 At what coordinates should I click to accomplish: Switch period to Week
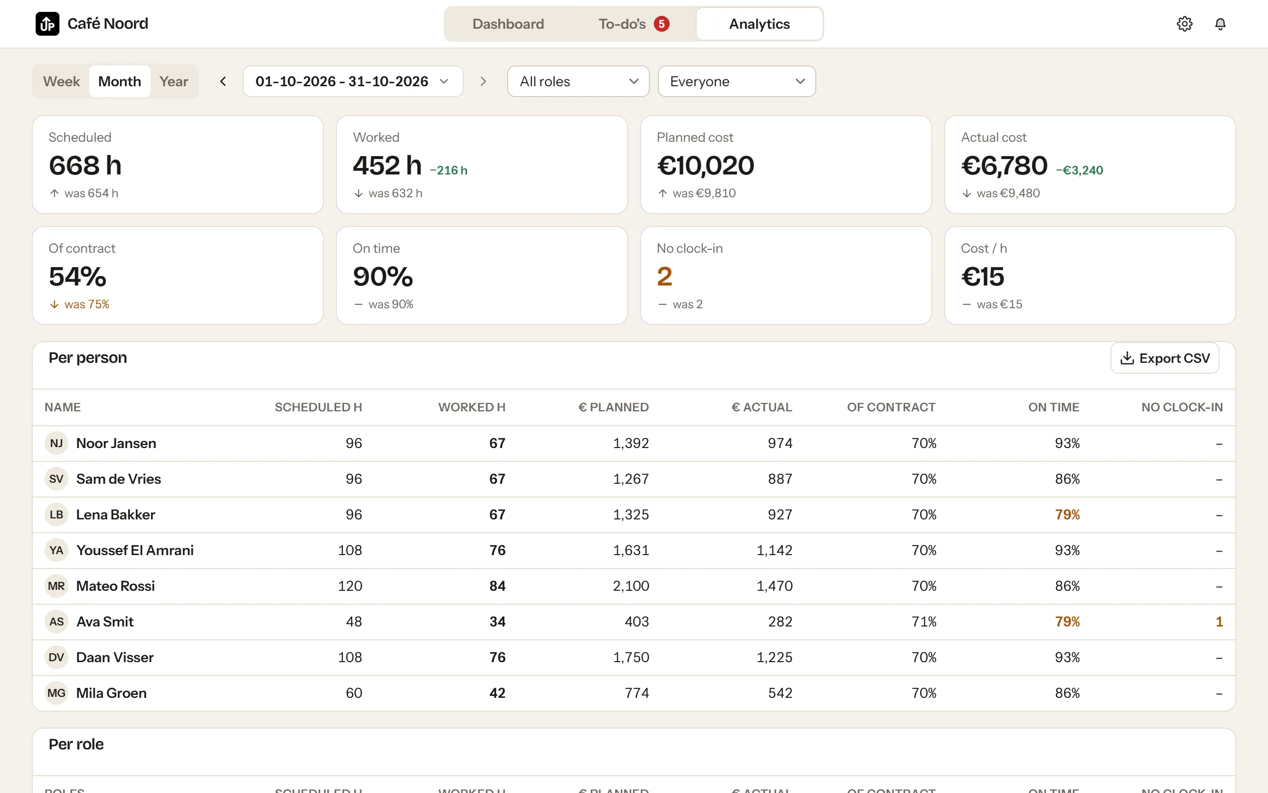[61, 81]
